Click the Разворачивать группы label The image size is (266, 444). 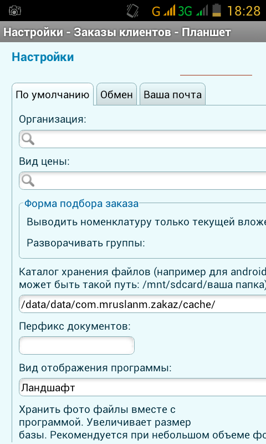(86, 243)
